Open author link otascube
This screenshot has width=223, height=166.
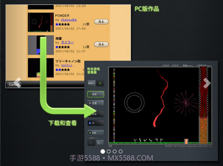69,20
